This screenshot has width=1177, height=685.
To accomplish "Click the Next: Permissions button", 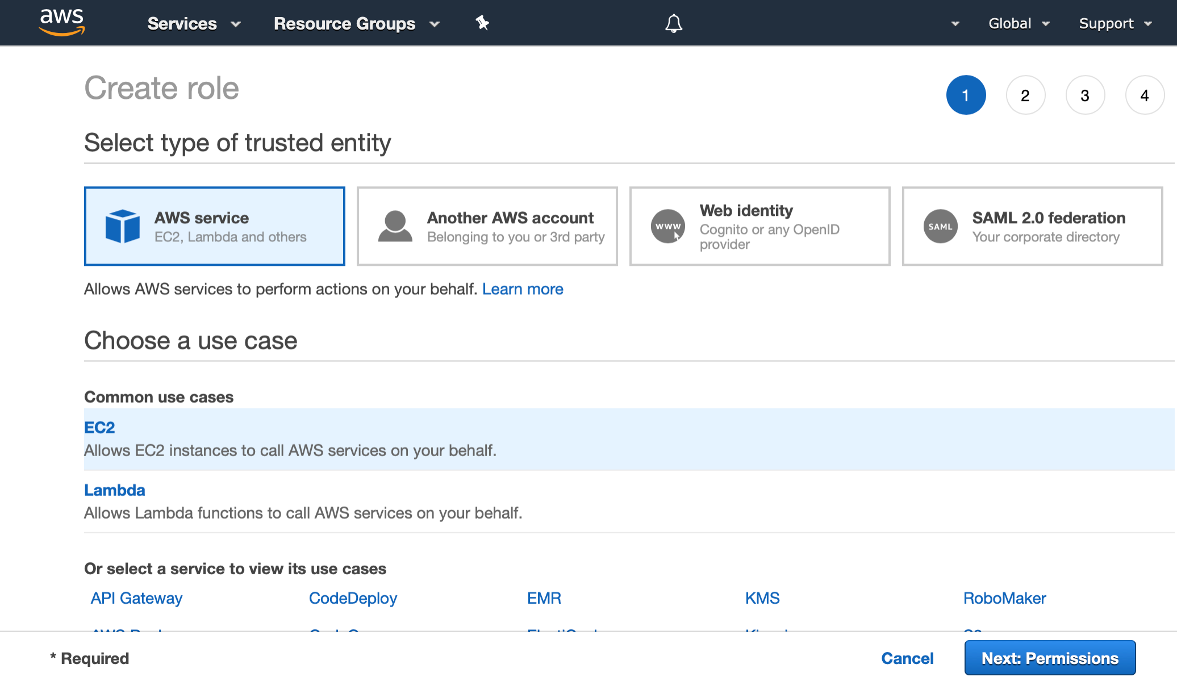I will [x=1050, y=658].
